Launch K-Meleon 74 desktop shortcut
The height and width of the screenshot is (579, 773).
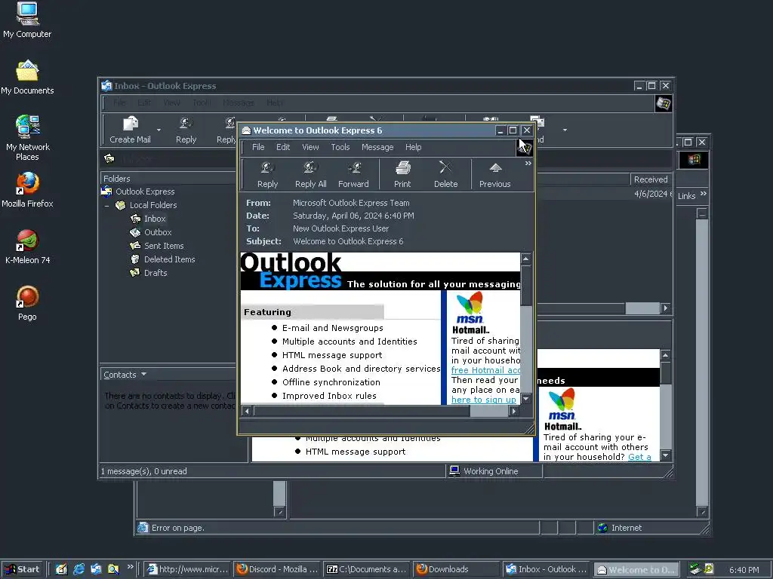27,247
